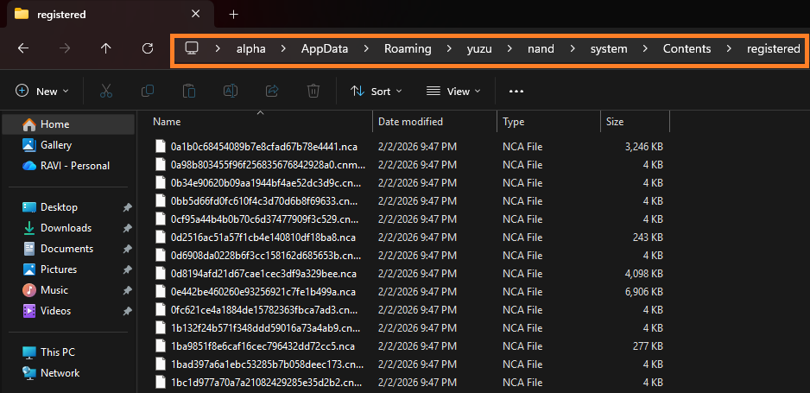Click the Rename icon in toolbar

(231, 91)
